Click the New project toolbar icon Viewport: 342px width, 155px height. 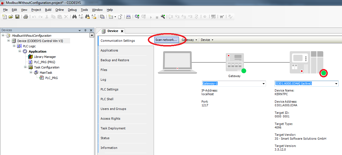point(5,17)
